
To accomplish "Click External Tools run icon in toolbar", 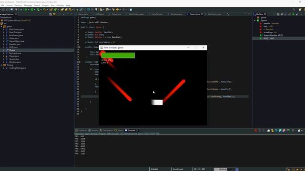I will click(x=44, y=9).
